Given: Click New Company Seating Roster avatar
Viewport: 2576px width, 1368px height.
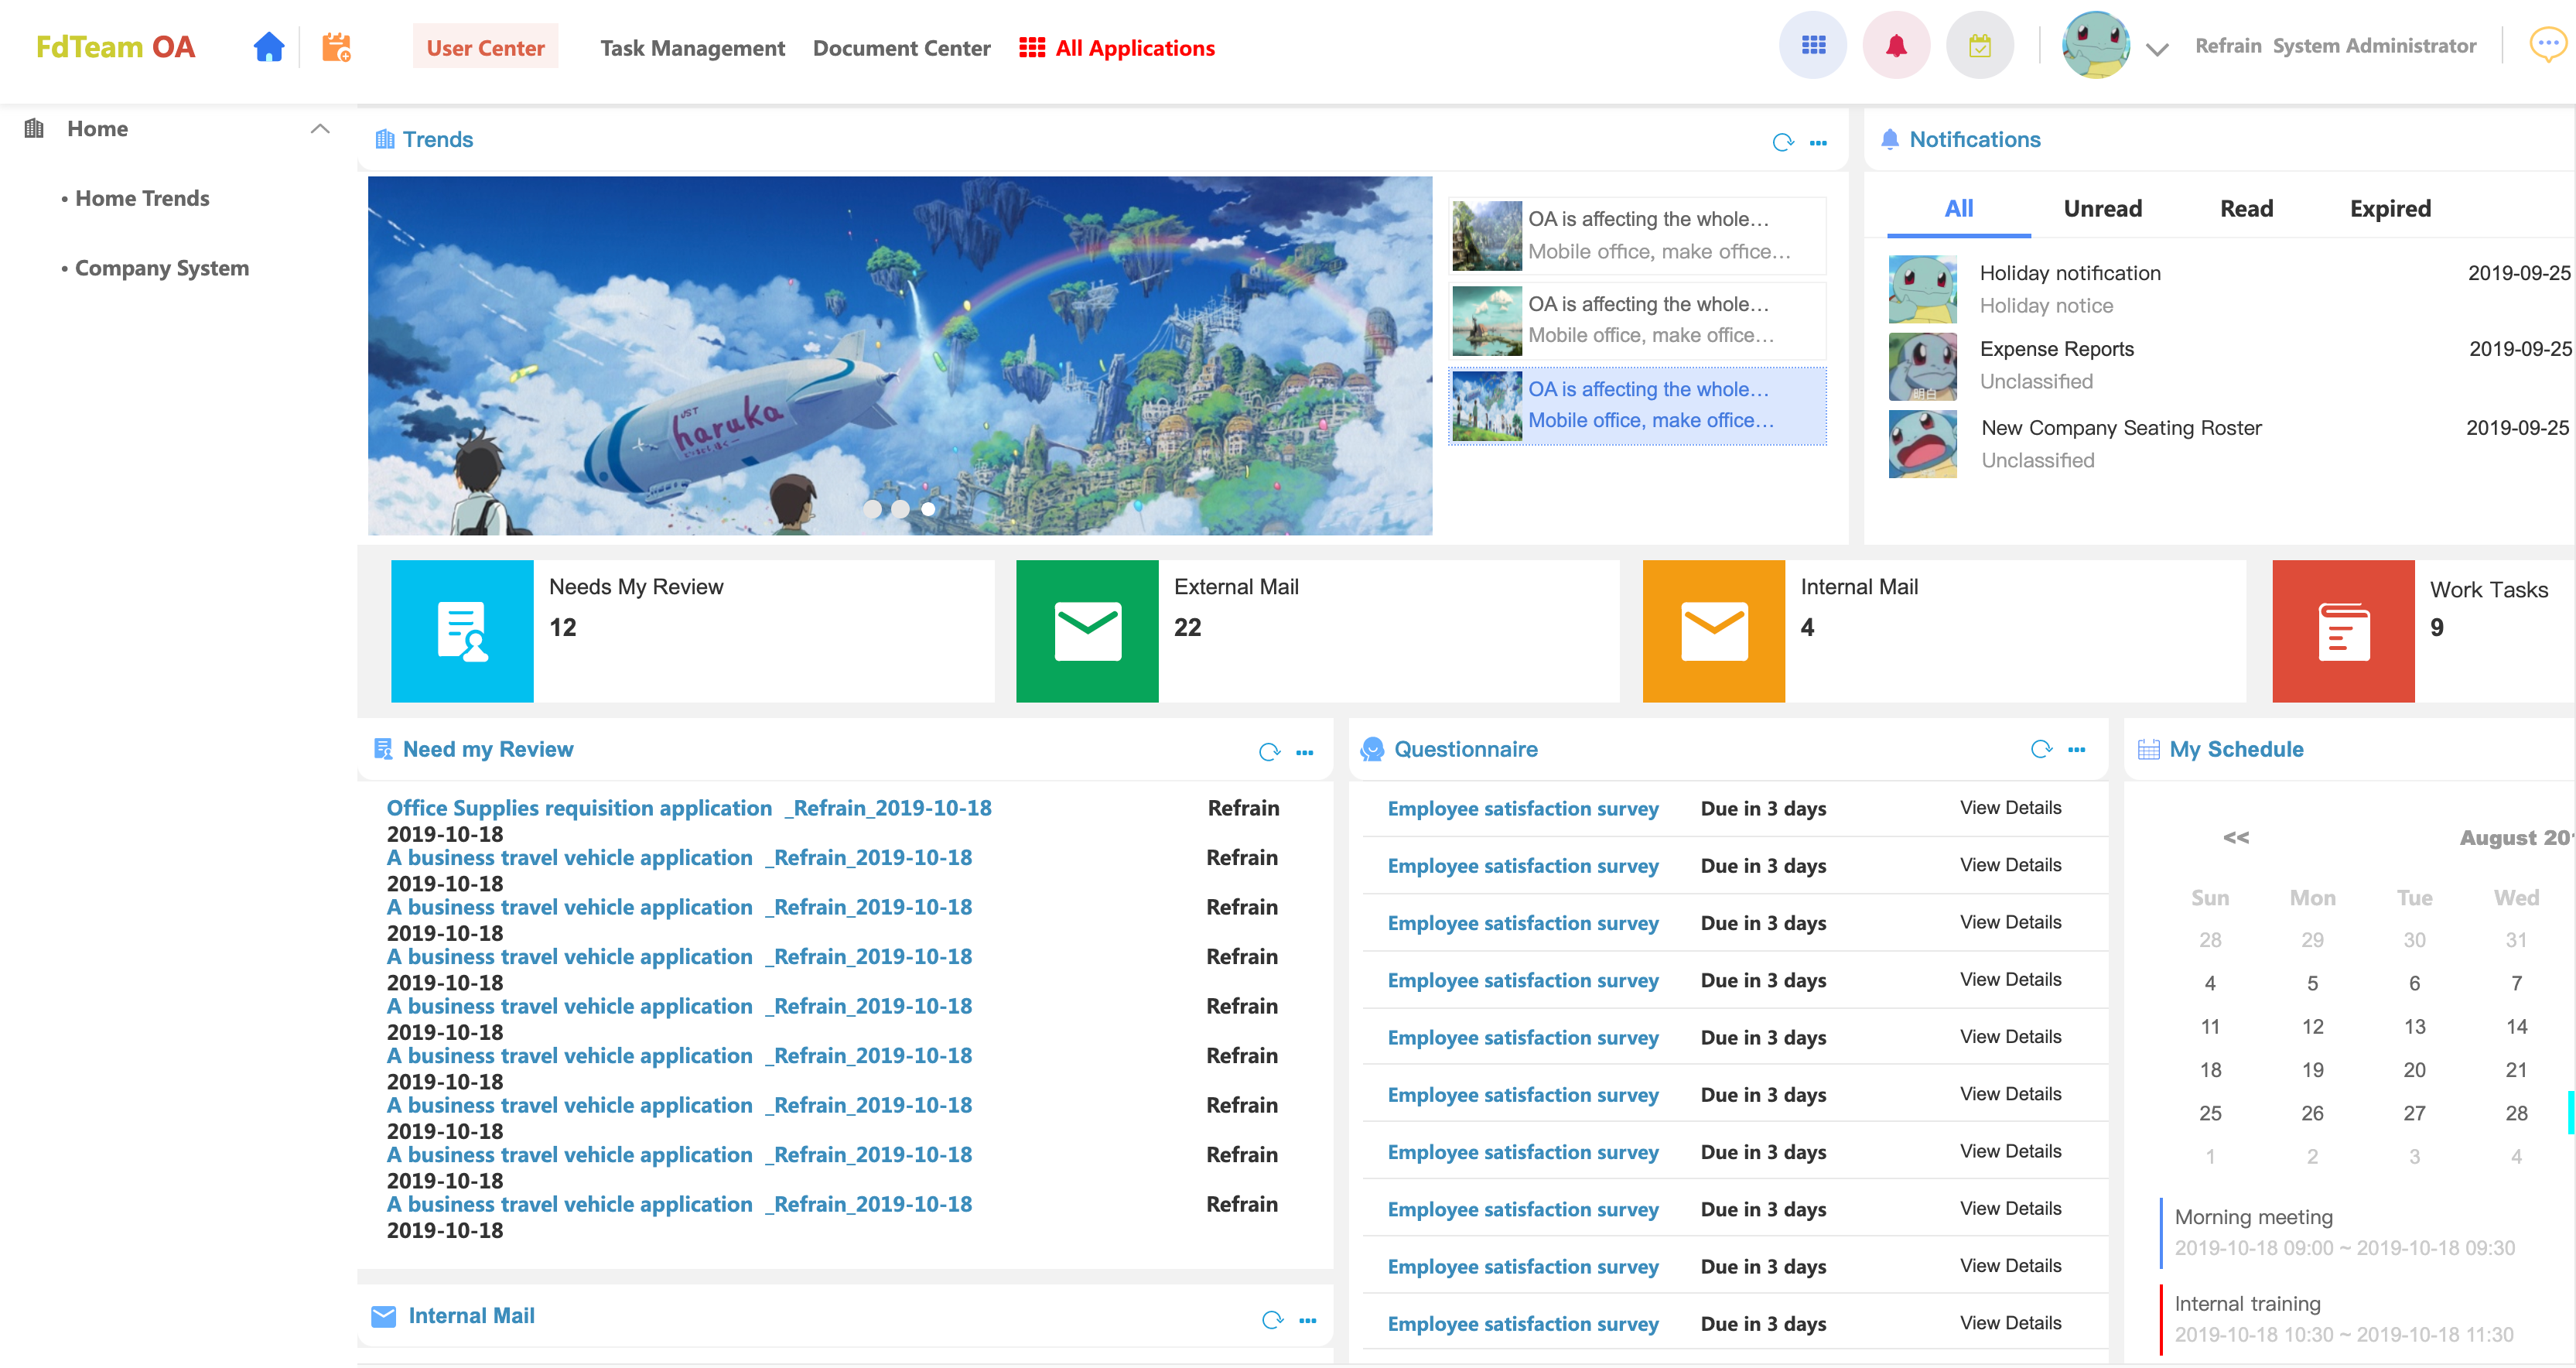Looking at the screenshot, I should point(1922,444).
